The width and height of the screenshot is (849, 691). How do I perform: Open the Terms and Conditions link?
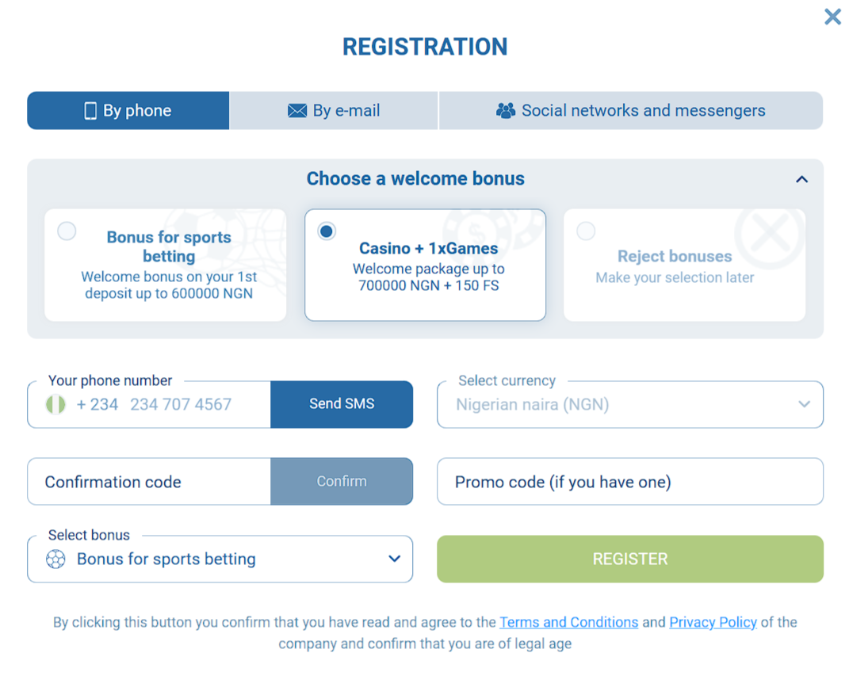point(568,623)
